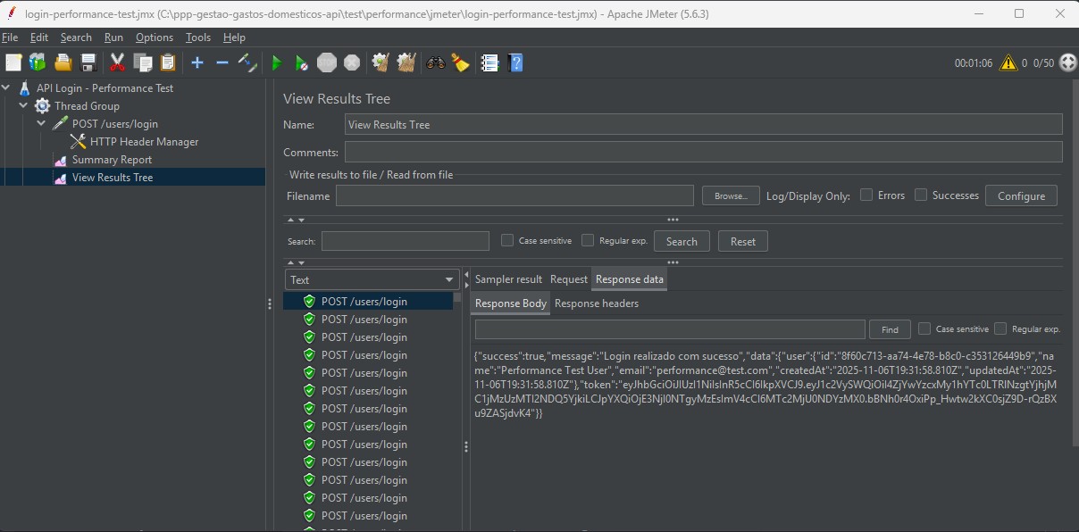Open the Templates icon in toolbar
The width and height of the screenshot is (1079, 532).
[38, 62]
